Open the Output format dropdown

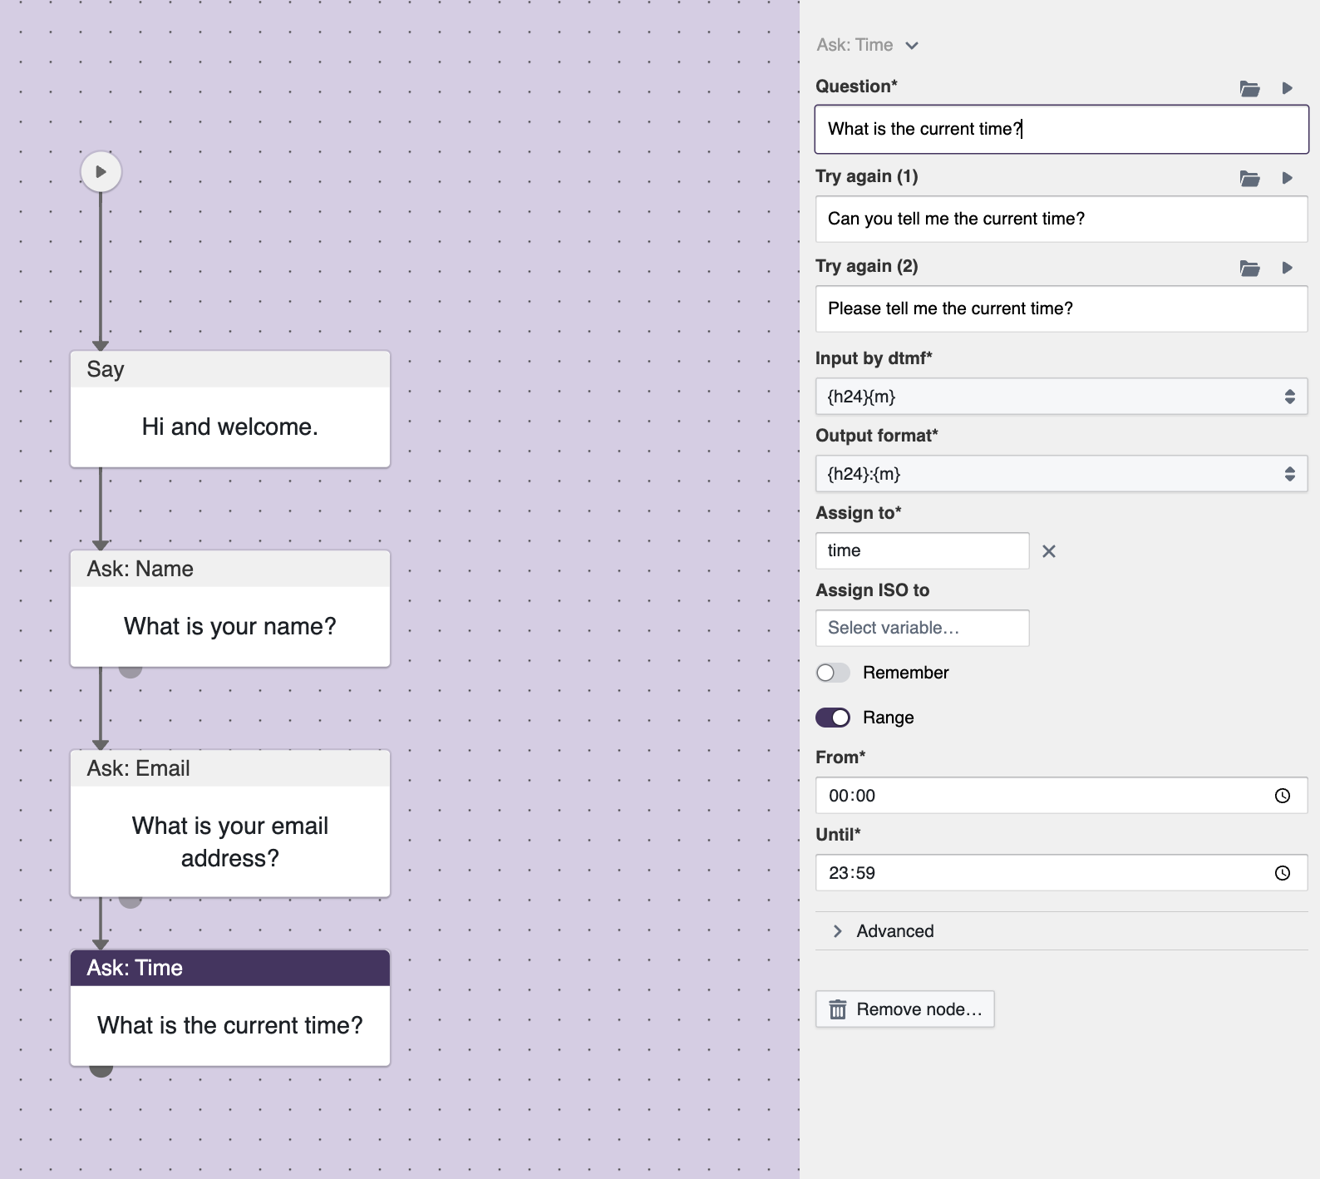tap(1061, 474)
